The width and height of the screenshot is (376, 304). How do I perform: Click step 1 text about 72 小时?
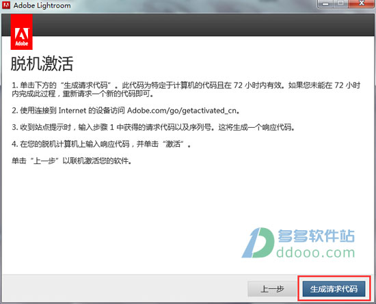[186, 89]
